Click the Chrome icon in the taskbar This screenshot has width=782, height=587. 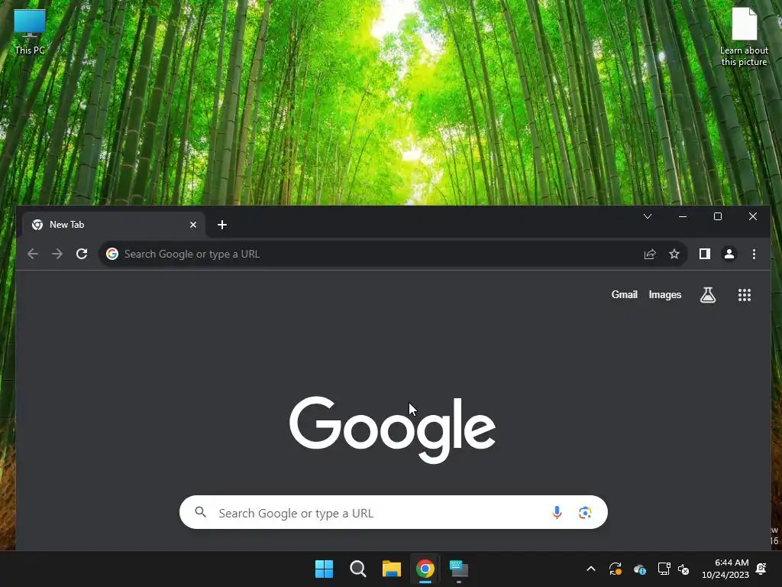coord(425,569)
